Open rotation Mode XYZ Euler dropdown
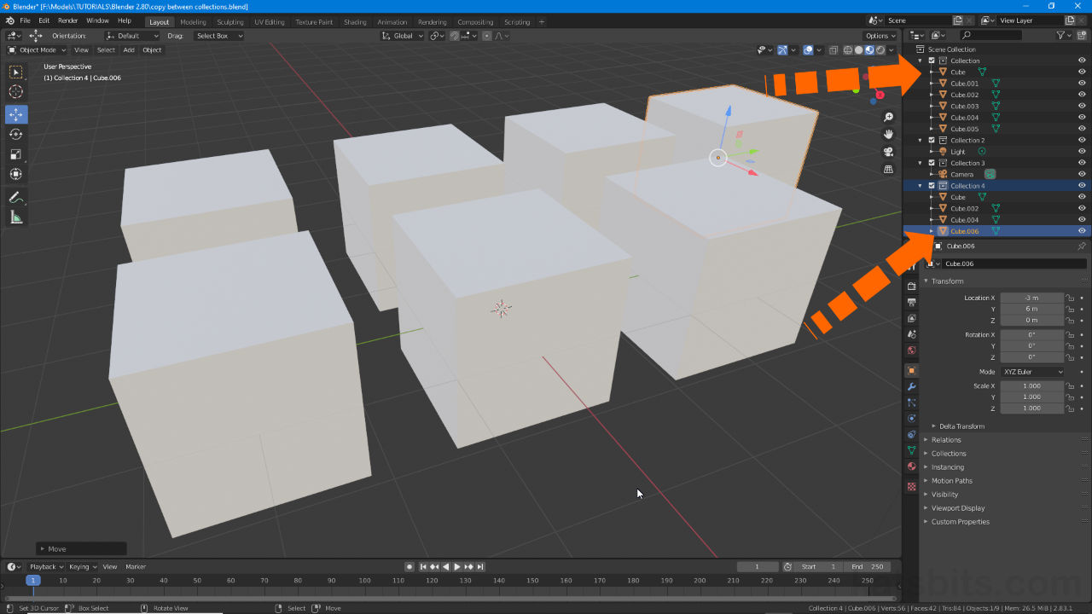Image resolution: width=1092 pixels, height=614 pixels. pos(1032,372)
